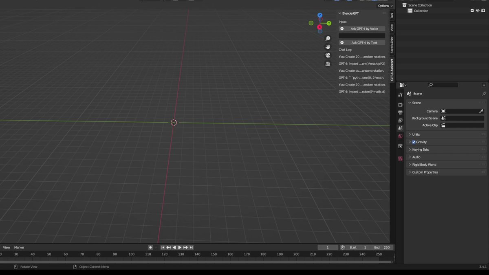489x275 pixels.
Task: Click the pan hand icon in viewport
Action: (328, 47)
